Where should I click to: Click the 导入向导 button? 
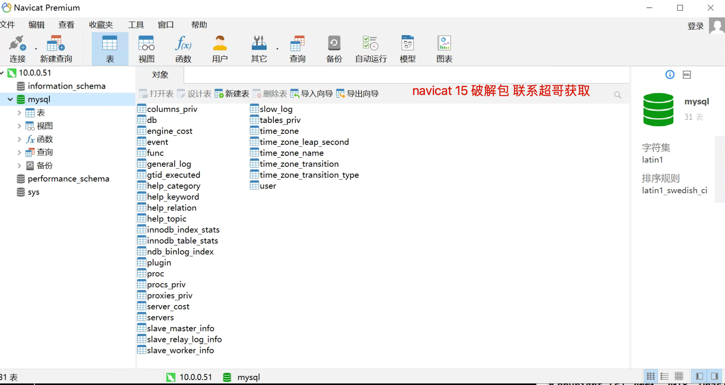click(311, 94)
